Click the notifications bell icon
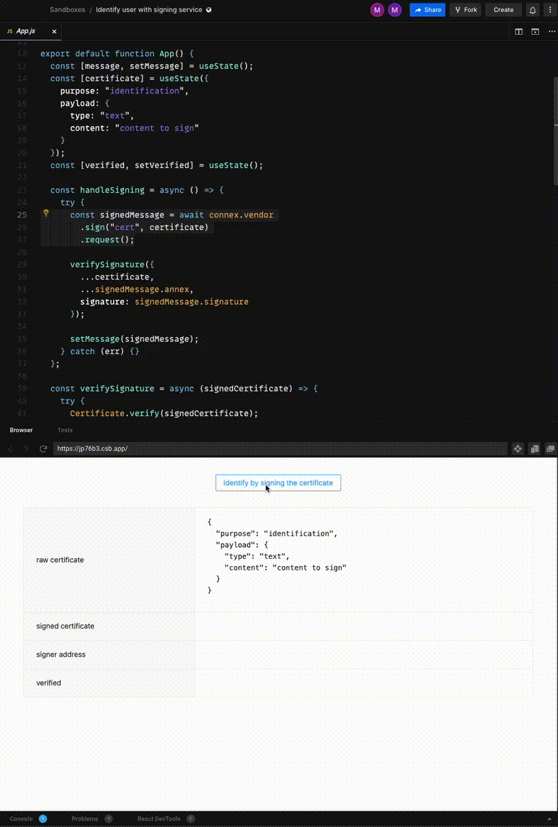The width and height of the screenshot is (558, 827). (x=532, y=10)
